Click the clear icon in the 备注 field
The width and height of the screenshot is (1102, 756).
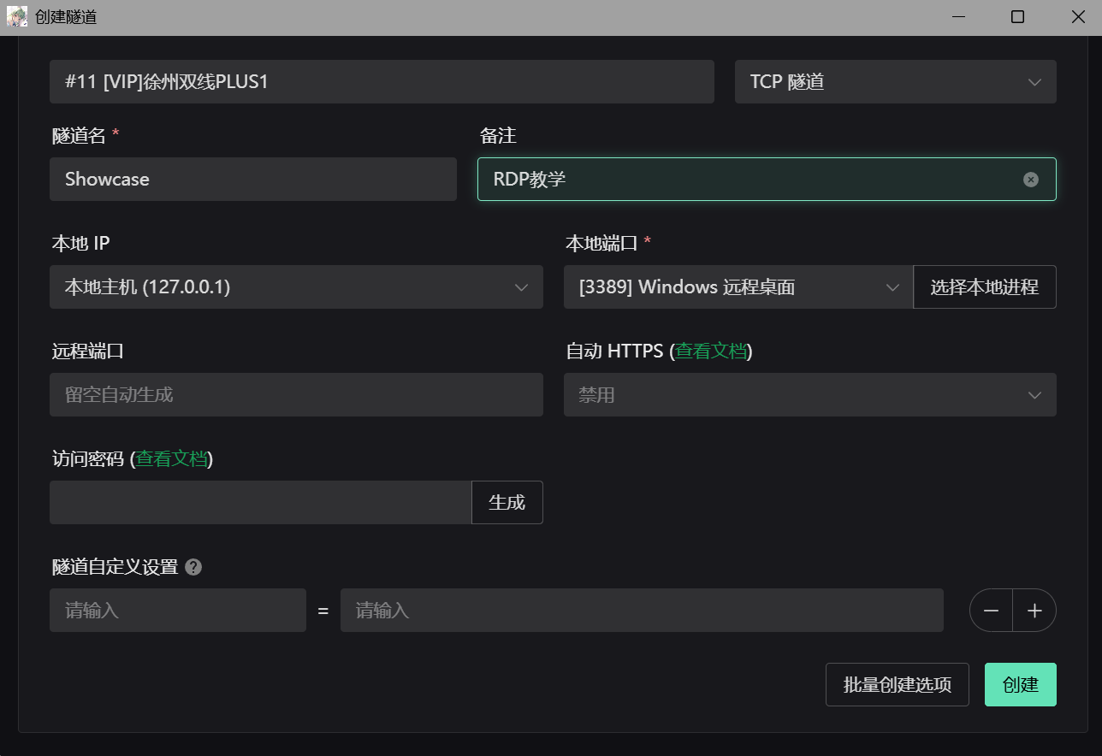pyautogui.click(x=1031, y=180)
